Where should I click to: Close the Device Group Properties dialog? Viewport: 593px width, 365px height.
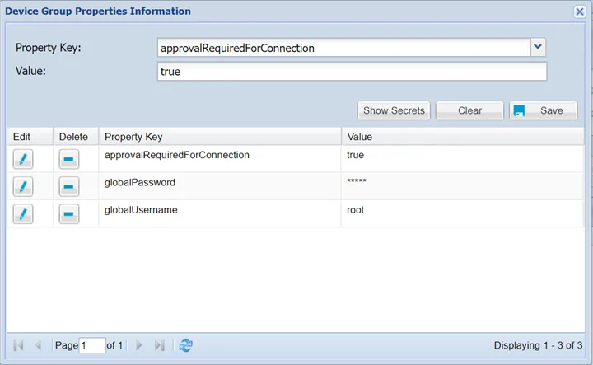[x=579, y=12]
